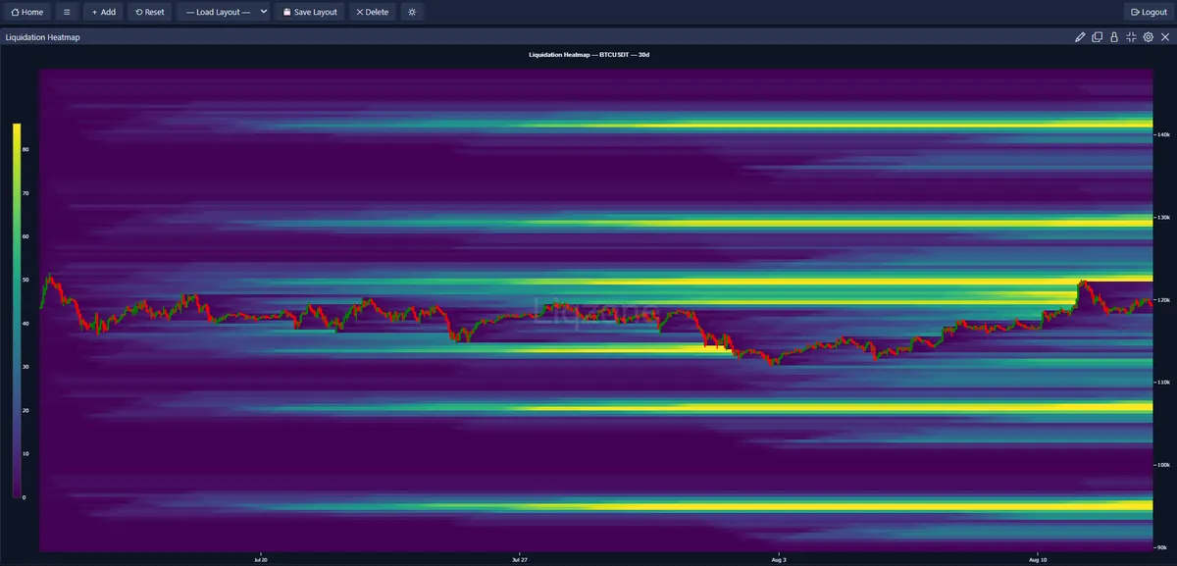This screenshot has width=1177, height=566.
Task: Click the Aug 3 date axis label
Action: pyautogui.click(x=779, y=559)
